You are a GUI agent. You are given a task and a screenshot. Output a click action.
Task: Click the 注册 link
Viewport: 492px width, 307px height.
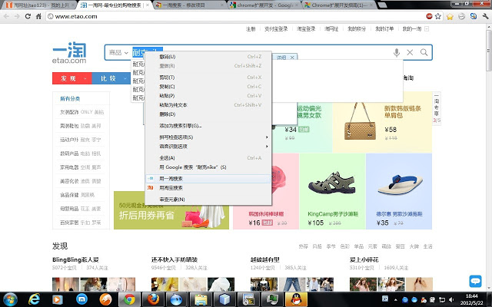click(x=251, y=29)
